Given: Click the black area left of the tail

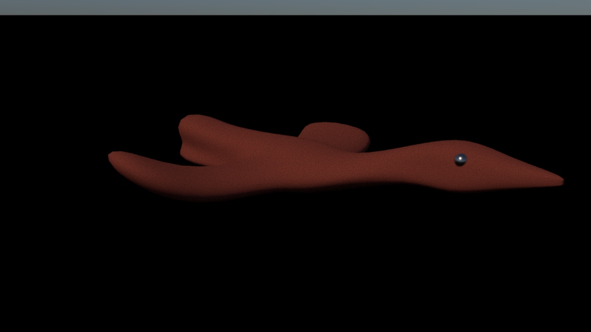Looking at the screenshot, I should (x=55, y=160).
